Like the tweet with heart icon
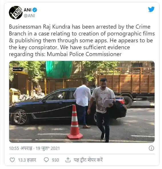 (12, 160)
